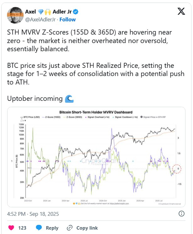This screenshot has height=234, width=193.
Task: Click the chain link copy icon
Action: [69, 228]
